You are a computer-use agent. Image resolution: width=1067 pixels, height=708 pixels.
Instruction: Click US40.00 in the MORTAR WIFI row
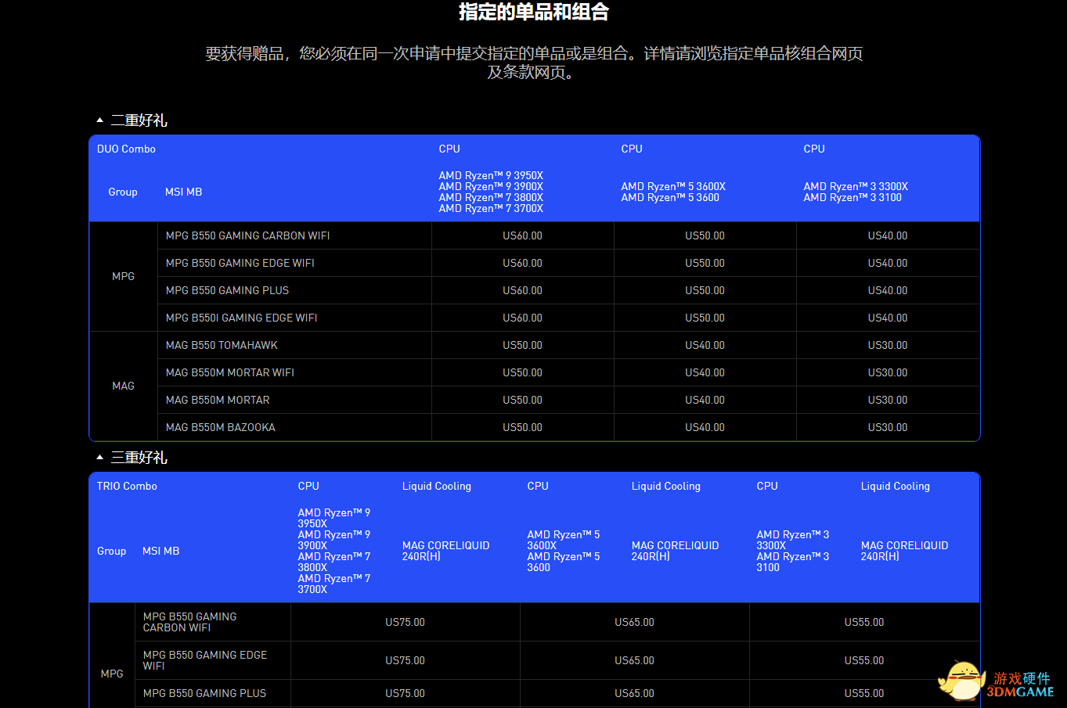(x=705, y=372)
